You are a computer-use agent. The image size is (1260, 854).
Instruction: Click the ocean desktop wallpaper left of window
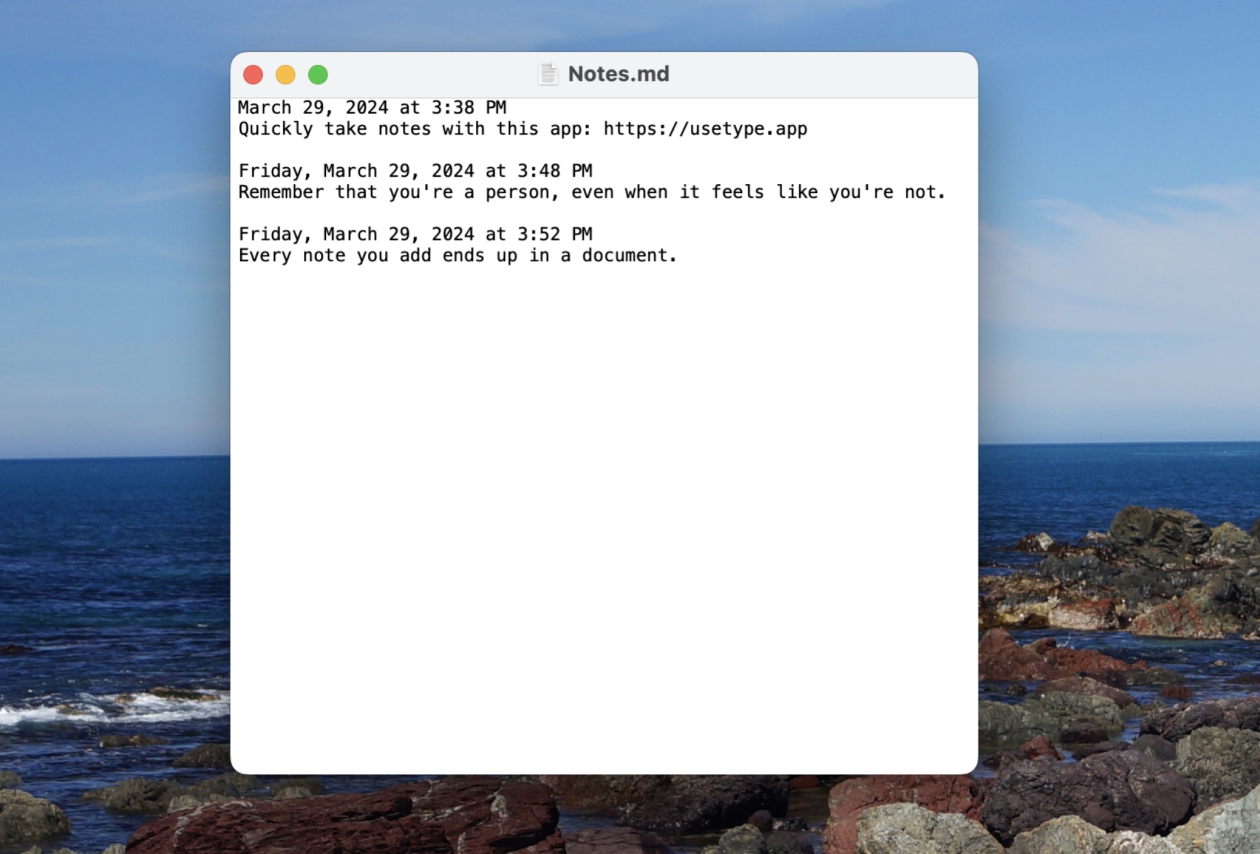[113, 536]
